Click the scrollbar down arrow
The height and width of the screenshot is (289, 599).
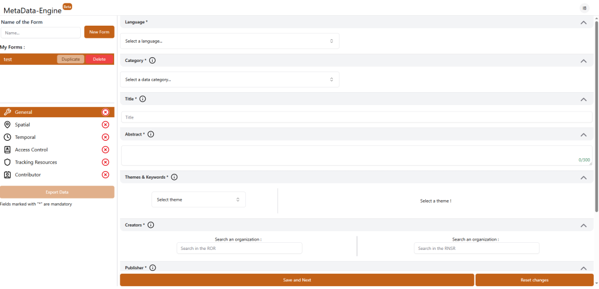(x=596, y=283)
